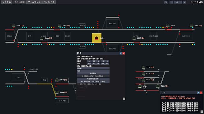Viewport: 204px width, 114px height.
Task: Select the 505C train icon
Action: coord(191,26)
